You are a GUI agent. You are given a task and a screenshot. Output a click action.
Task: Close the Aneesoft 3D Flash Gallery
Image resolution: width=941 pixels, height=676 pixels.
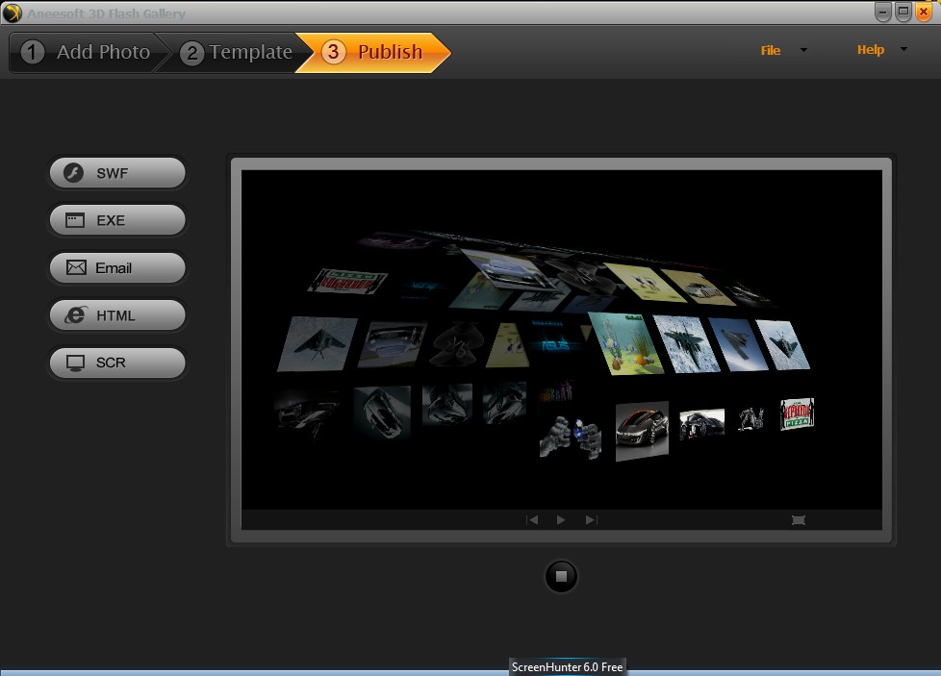click(x=924, y=12)
